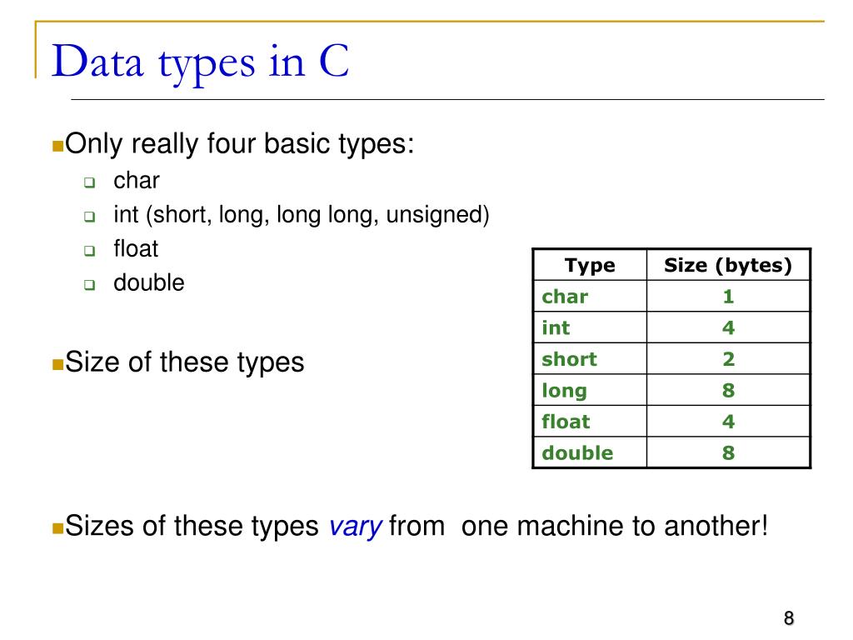Click the 'Size (bytes)' column header
853x640 pixels.
coord(728,265)
